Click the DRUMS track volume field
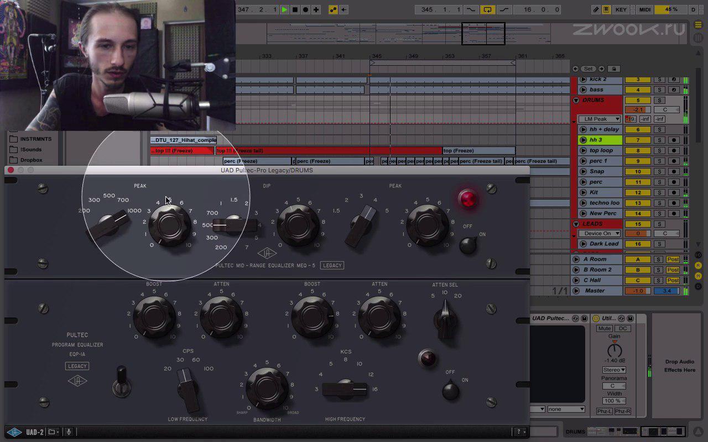 pyautogui.click(x=638, y=109)
